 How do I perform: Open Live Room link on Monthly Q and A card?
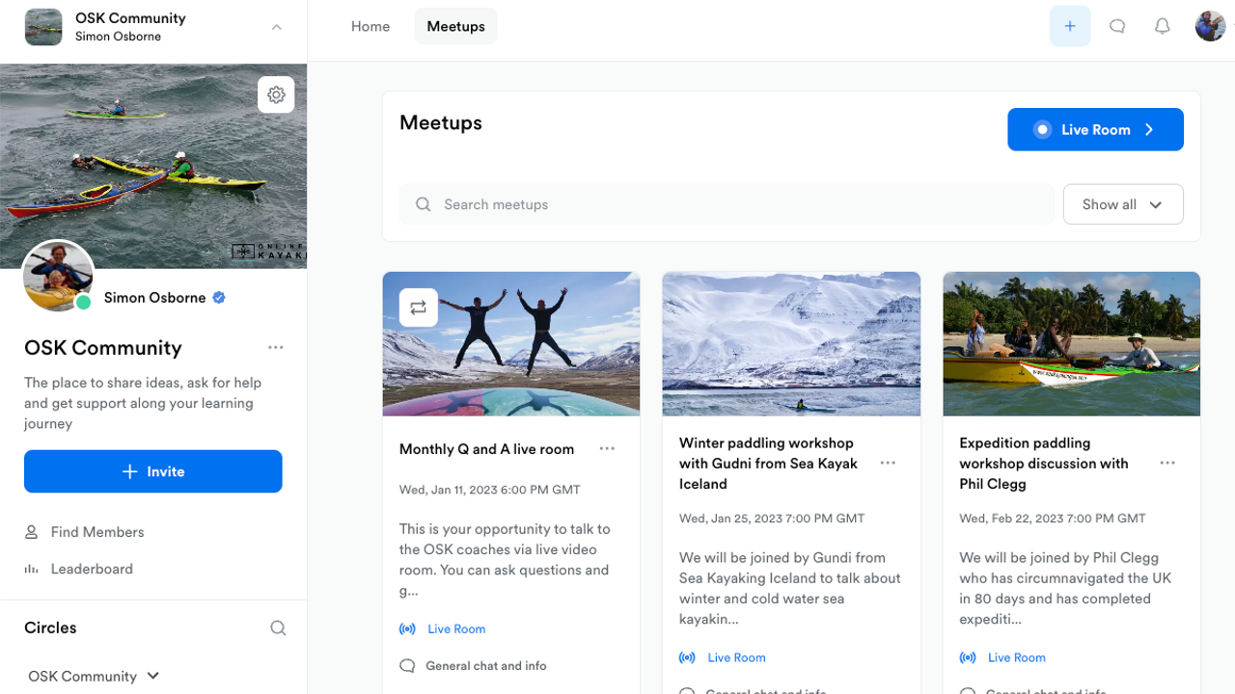(x=456, y=628)
